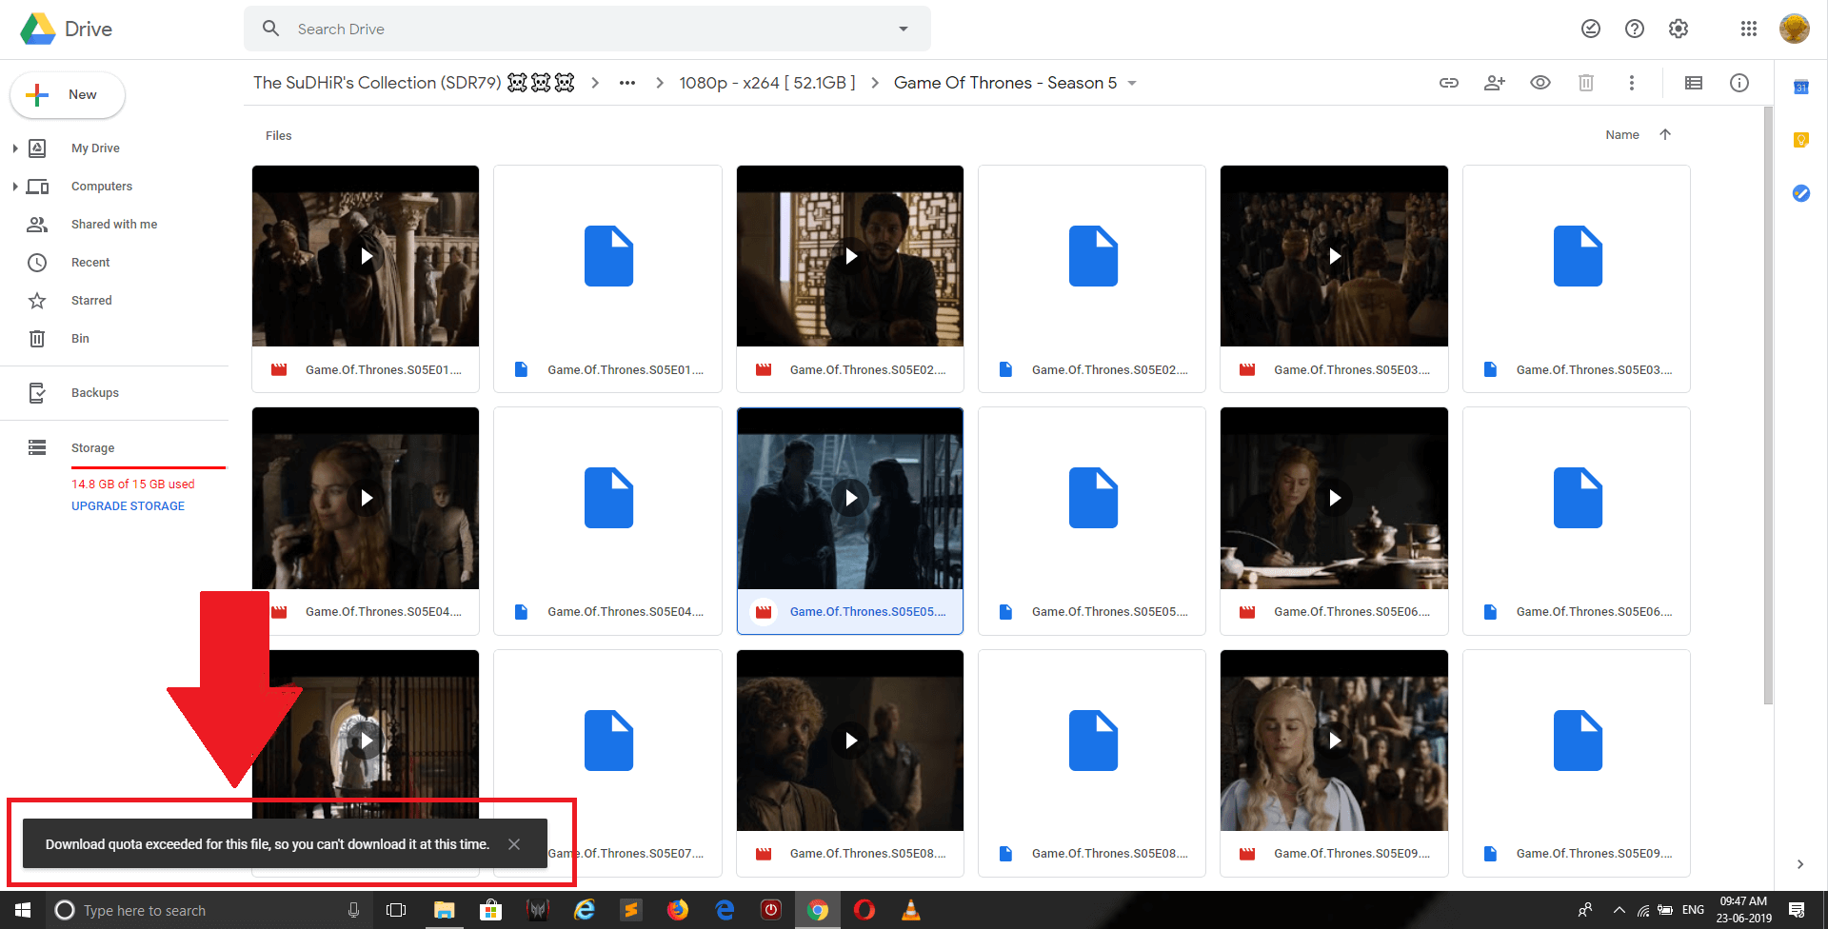Play the S05E01 video thumbnail
This screenshot has width=1828, height=929.
click(366, 256)
